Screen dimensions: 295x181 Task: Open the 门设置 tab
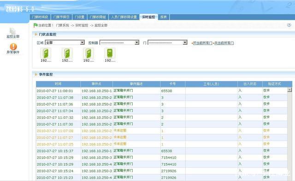[x=80, y=17]
